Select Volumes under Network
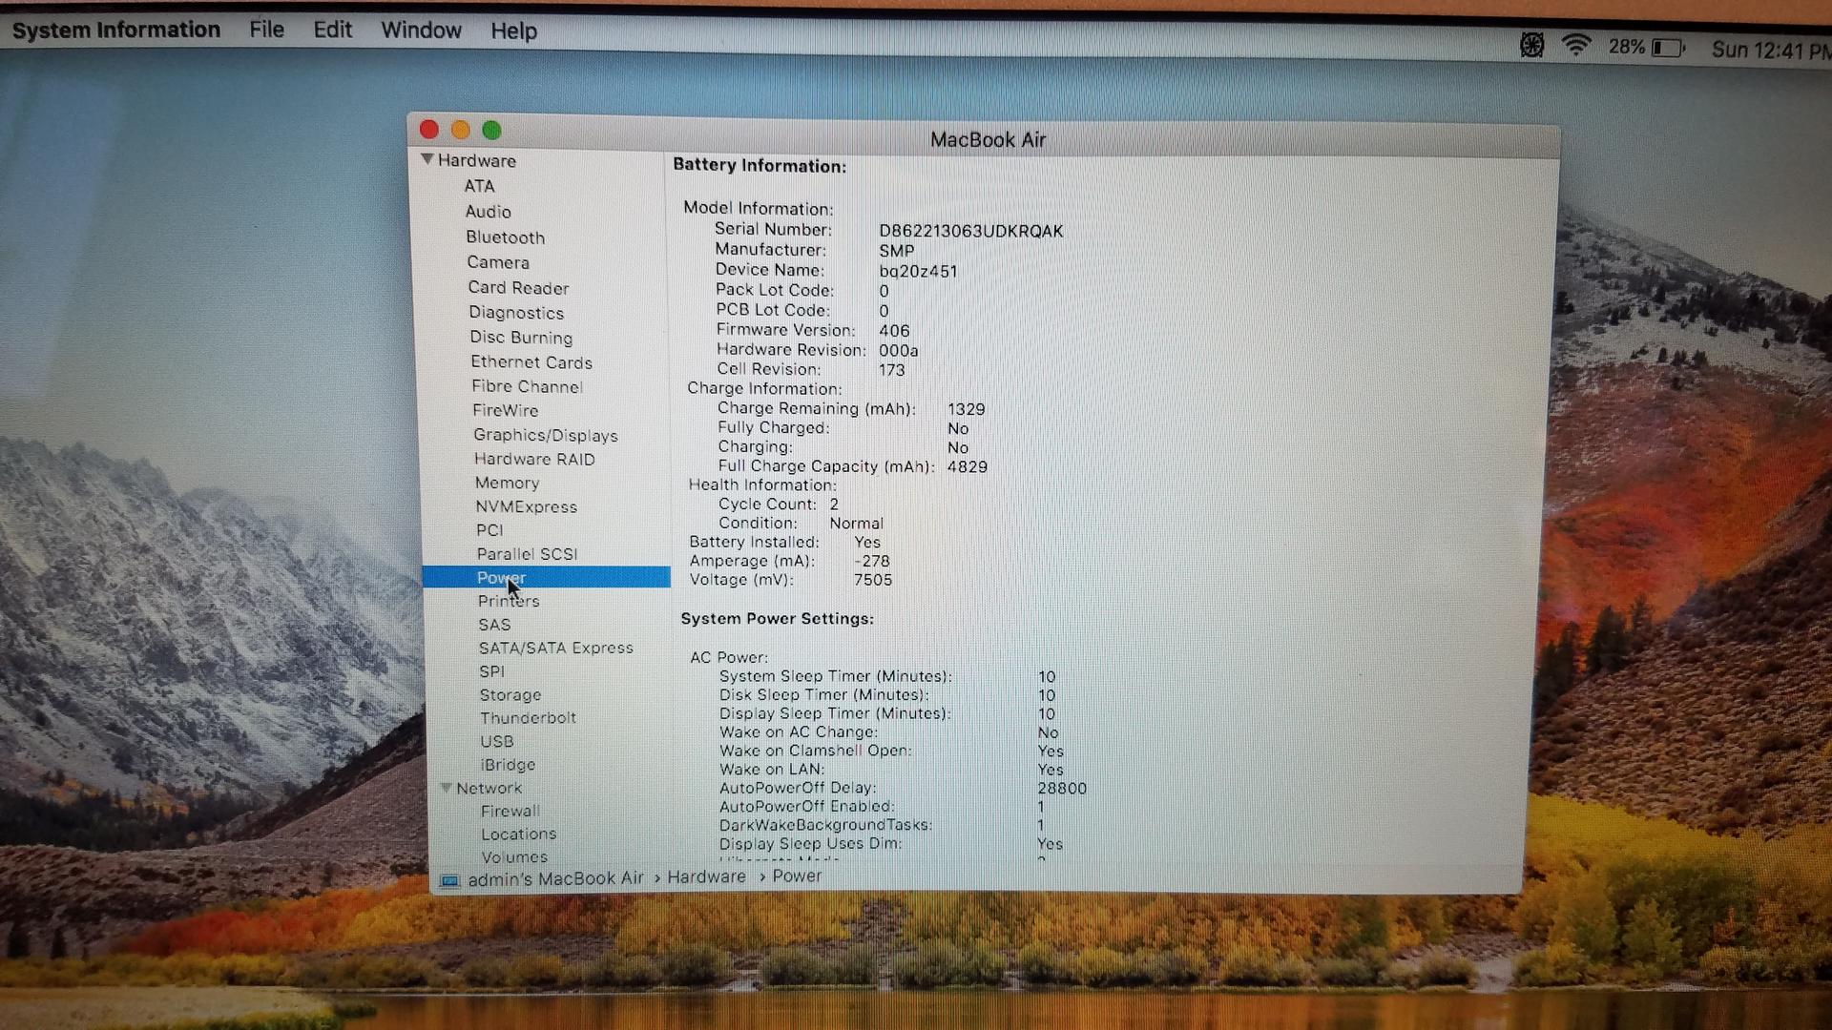Screen dimensions: 1832x1030 coord(514,856)
